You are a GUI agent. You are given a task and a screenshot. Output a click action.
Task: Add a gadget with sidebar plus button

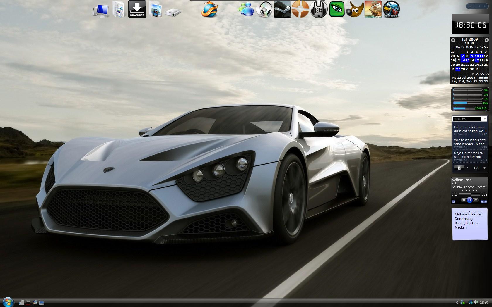[x=470, y=6]
